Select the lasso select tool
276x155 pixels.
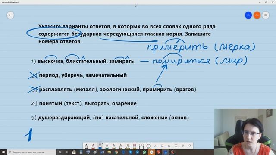point(148,146)
